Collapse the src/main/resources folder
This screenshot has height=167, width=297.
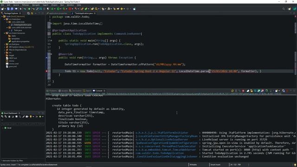click(5, 33)
